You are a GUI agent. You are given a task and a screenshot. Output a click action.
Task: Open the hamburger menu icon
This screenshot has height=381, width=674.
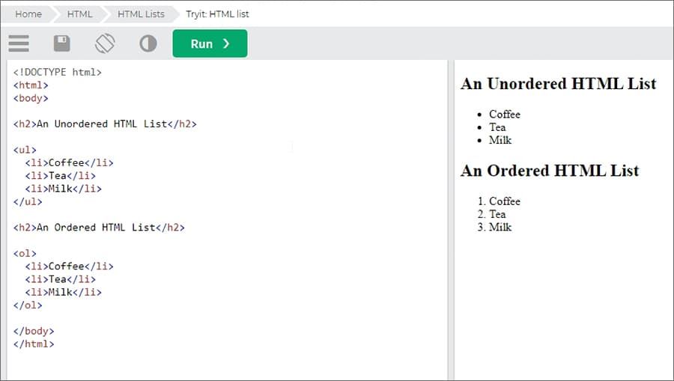point(19,43)
